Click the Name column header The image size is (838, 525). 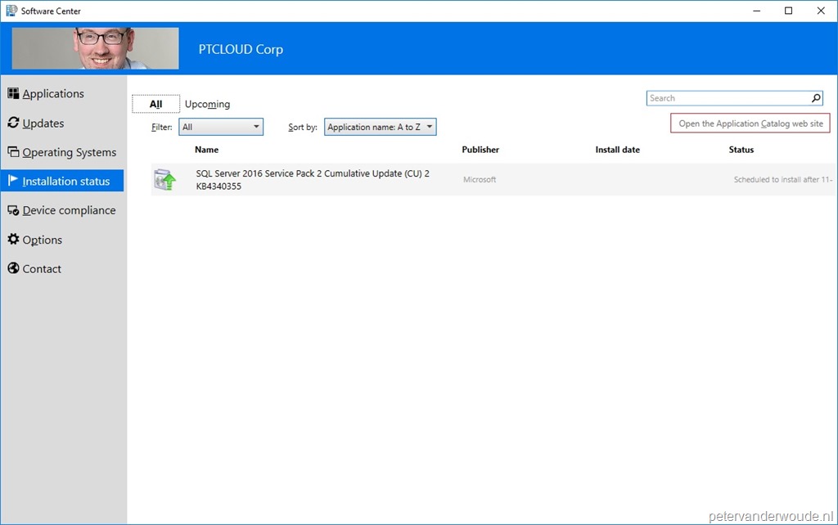pos(206,150)
